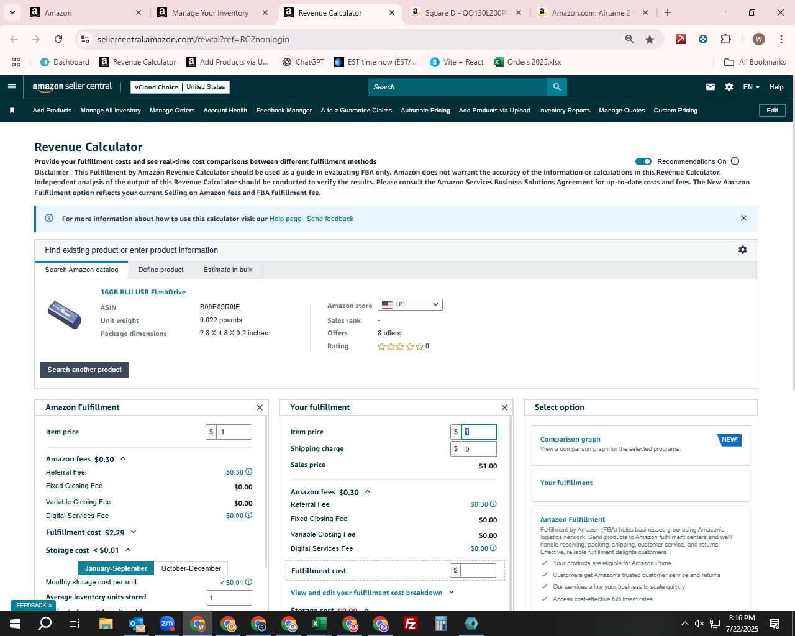Click the Help link in header
Viewport: 795px width, 636px height.
pyautogui.click(x=776, y=87)
